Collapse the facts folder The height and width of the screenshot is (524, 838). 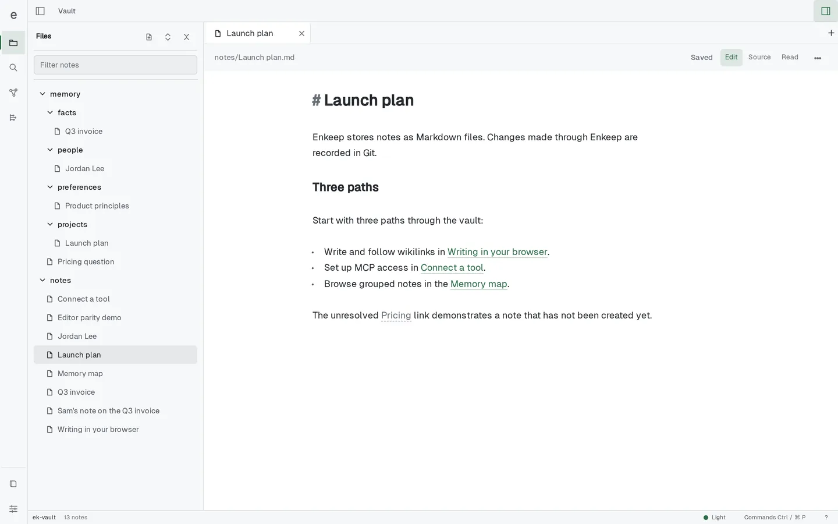(x=50, y=112)
